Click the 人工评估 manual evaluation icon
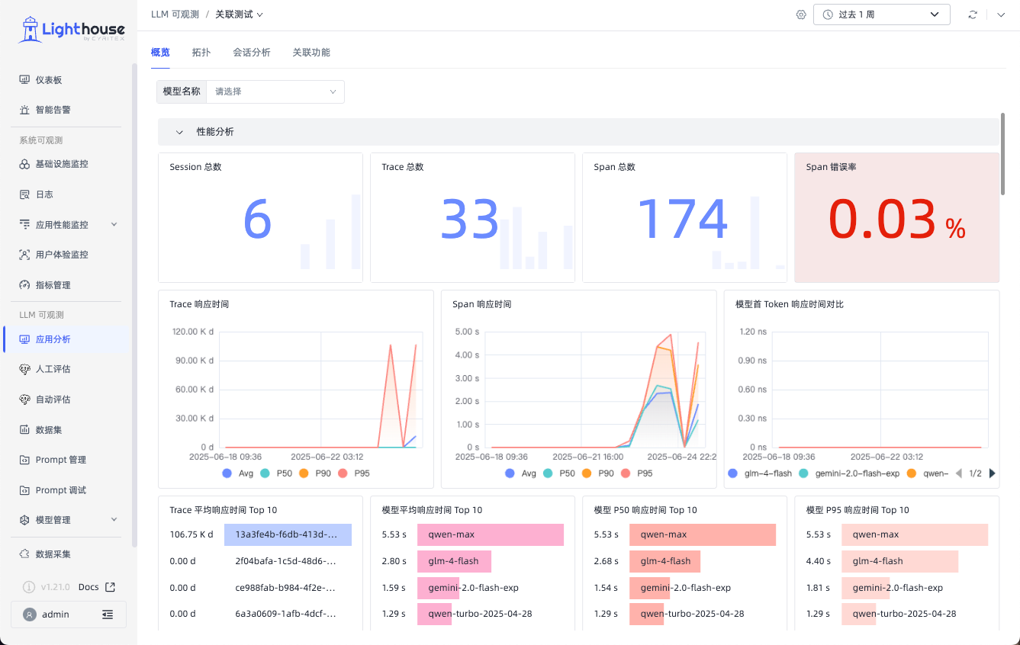Viewport: 1020px width, 645px height. [x=24, y=369]
